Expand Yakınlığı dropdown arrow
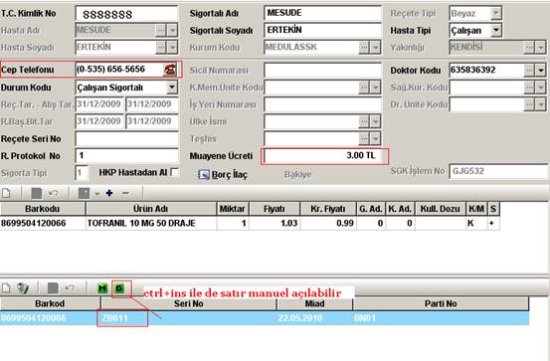This screenshot has height=361, width=550. click(540, 47)
